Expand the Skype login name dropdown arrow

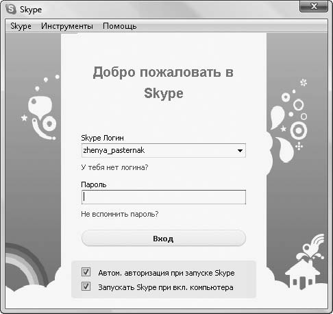(x=240, y=150)
